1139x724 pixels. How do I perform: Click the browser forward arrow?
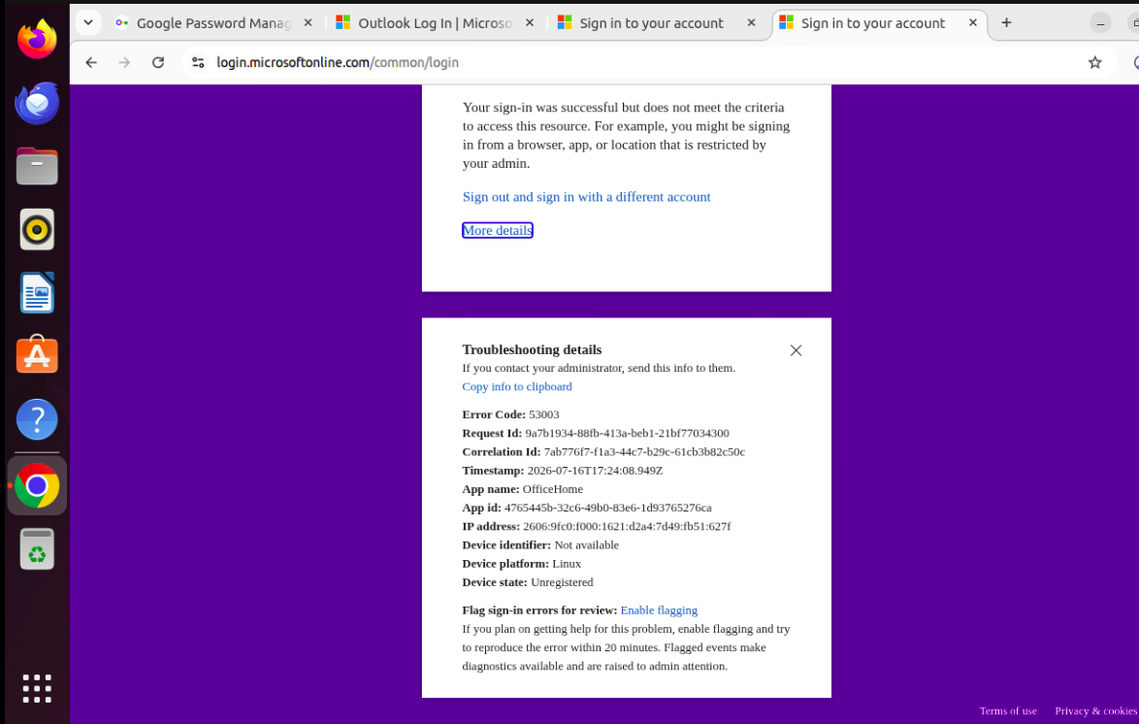click(x=125, y=62)
